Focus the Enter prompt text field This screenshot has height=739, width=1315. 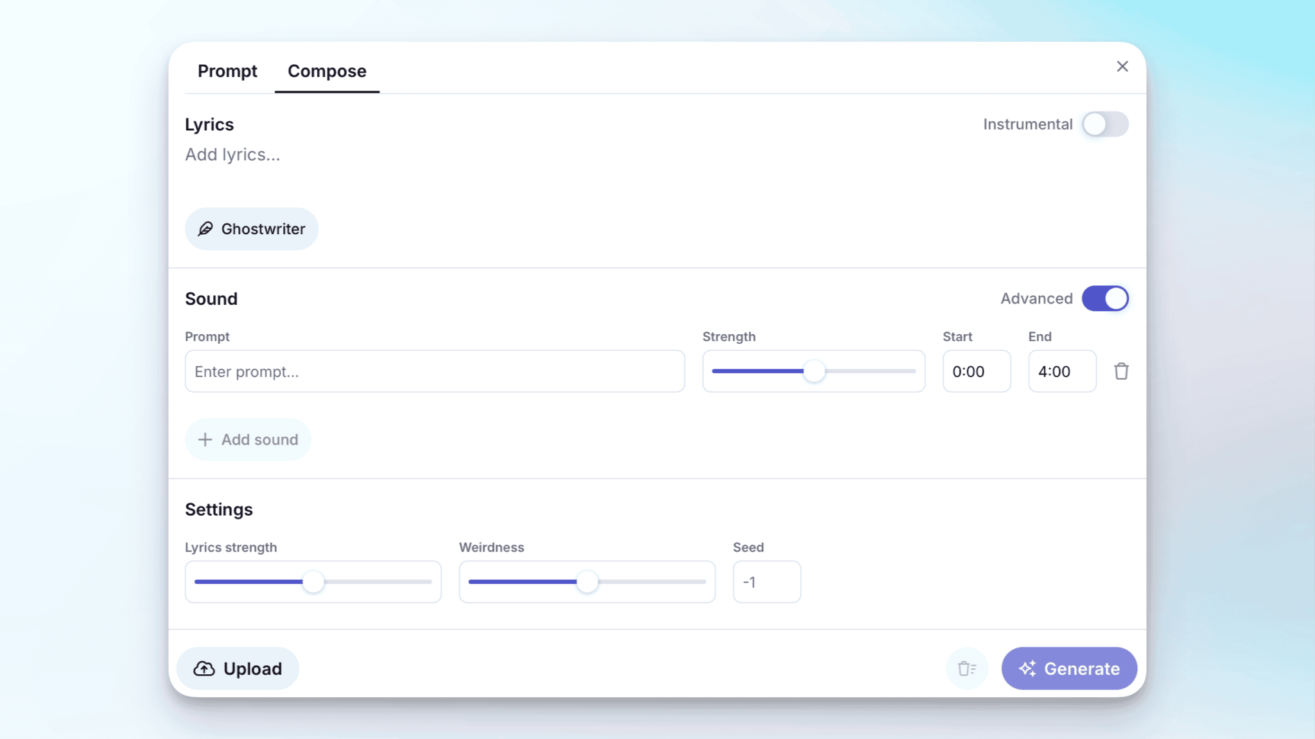(x=435, y=371)
